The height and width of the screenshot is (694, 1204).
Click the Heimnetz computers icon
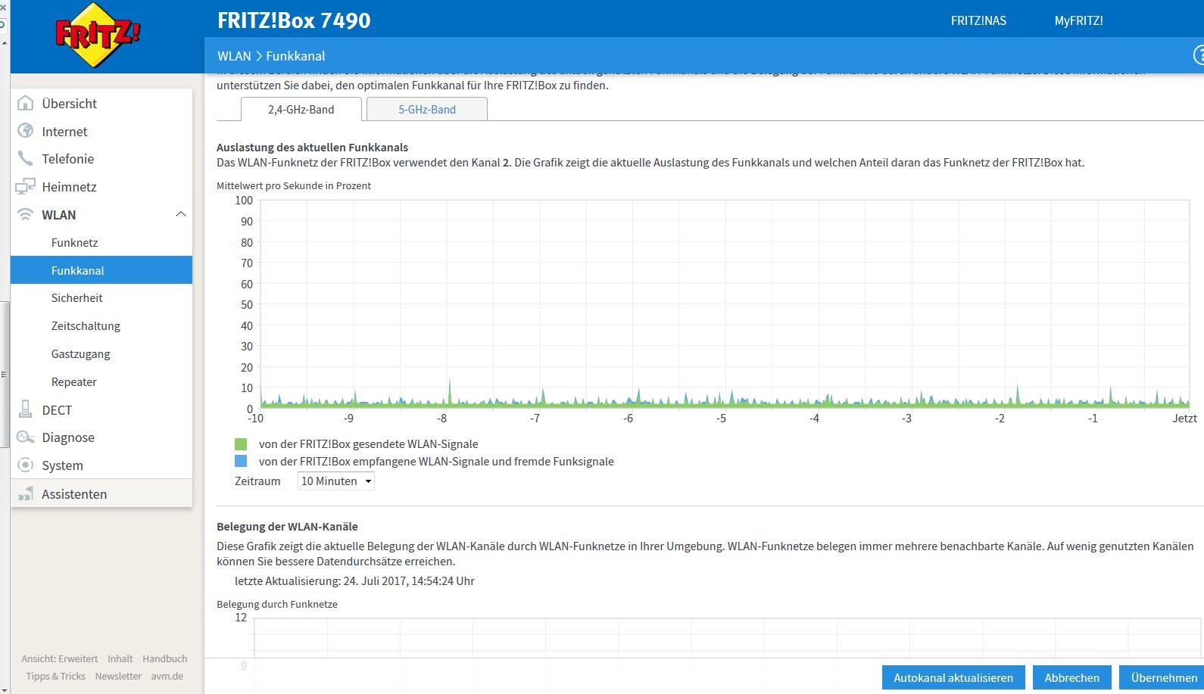26,186
